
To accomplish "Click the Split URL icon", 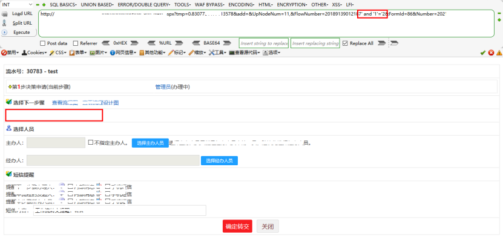I will (x=4, y=23).
